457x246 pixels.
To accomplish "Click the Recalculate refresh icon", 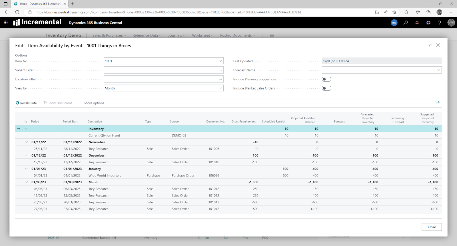I will click(x=17, y=103).
